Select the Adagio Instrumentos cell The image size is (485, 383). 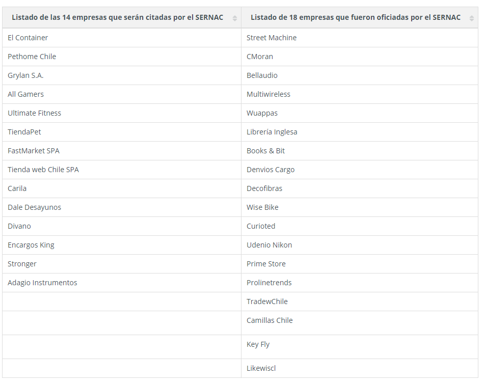pyautogui.click(x=122, y=283)
